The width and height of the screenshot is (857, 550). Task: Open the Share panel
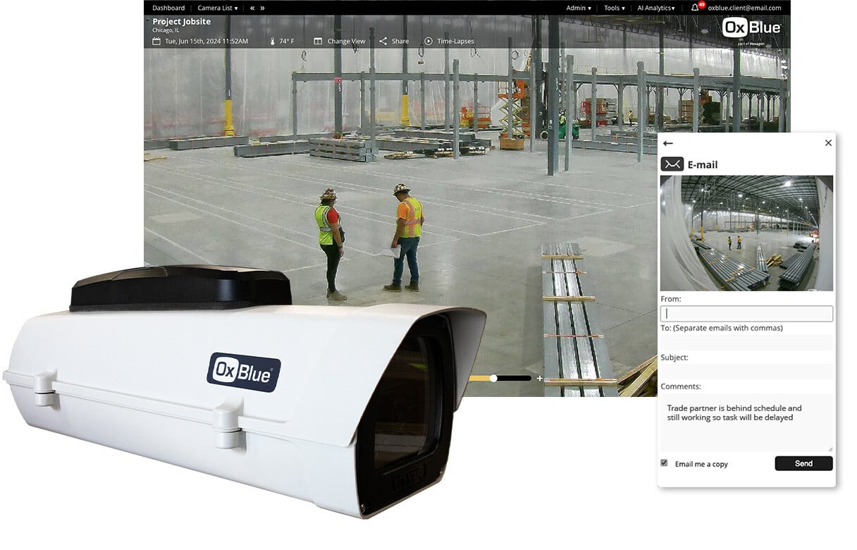tap(394, 41)
